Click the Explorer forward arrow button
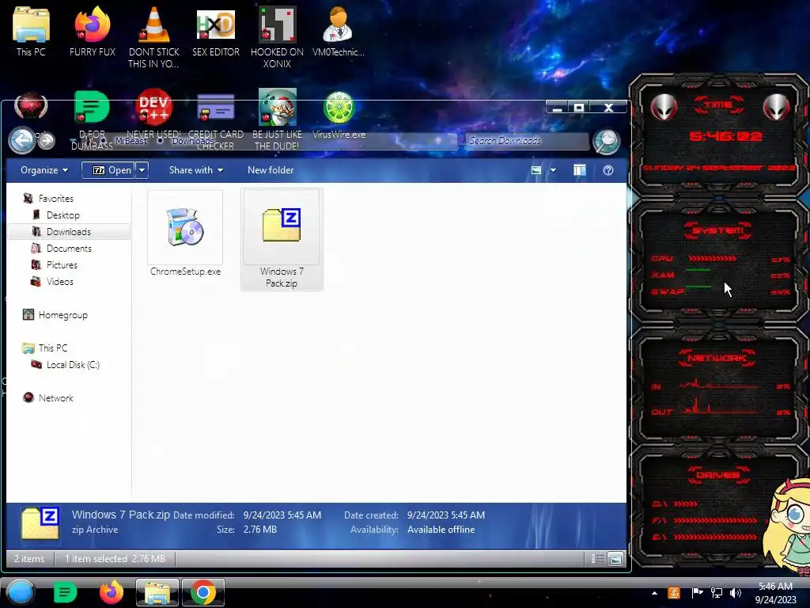This screenshot has height=608, width=810. click(47, 141)
